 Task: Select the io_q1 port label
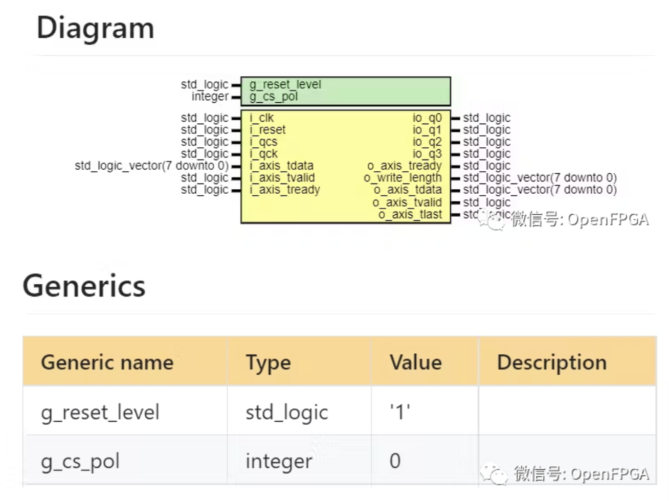click(x=427, y=130)
